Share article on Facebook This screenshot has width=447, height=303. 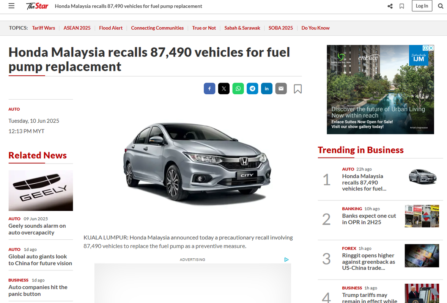tap(209, 89)
